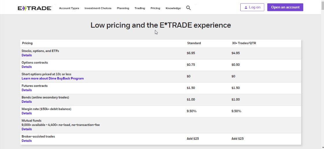Select the $0.50 options contract price
Image resolution: width=324 pixels, height=149 pixels.
click(235, 65)
